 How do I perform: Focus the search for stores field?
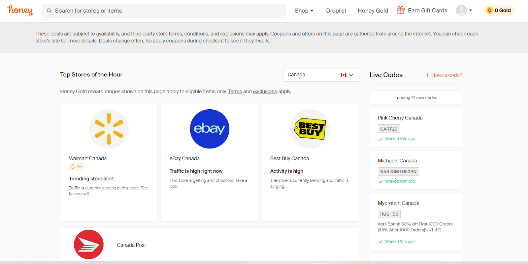click(x=164, y=11)
